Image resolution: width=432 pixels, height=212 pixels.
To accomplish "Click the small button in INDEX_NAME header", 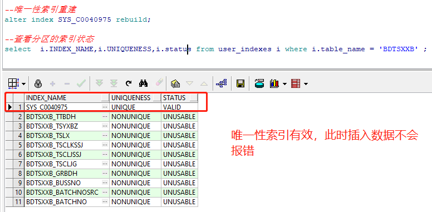I will pos(105,98).
